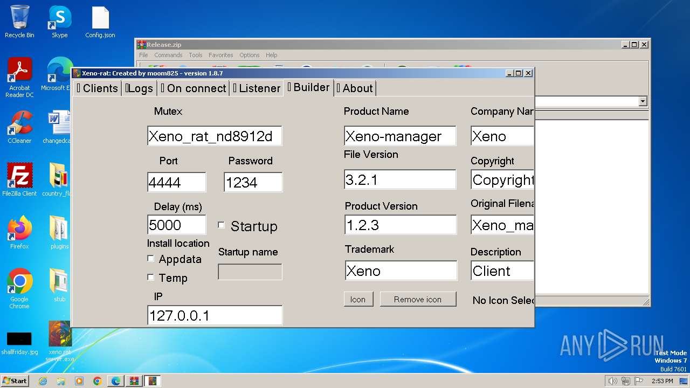Open Acrobat Reader DC desktop shortcut
This screenshot has height=388, width=690.
click(x=19, y=78)
